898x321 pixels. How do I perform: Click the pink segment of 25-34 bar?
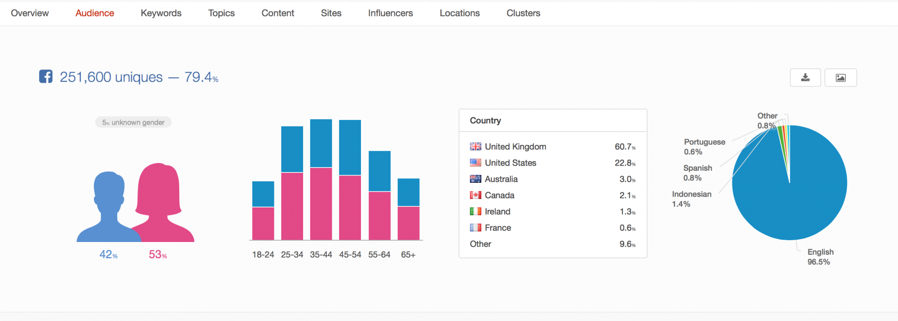point(292,207)
